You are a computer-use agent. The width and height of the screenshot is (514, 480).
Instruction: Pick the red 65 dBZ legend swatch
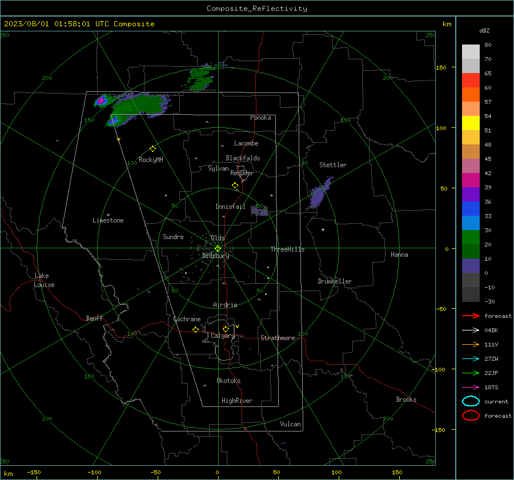pos(471,80)
